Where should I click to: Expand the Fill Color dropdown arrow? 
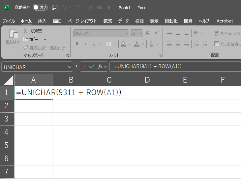click(130, 44)
